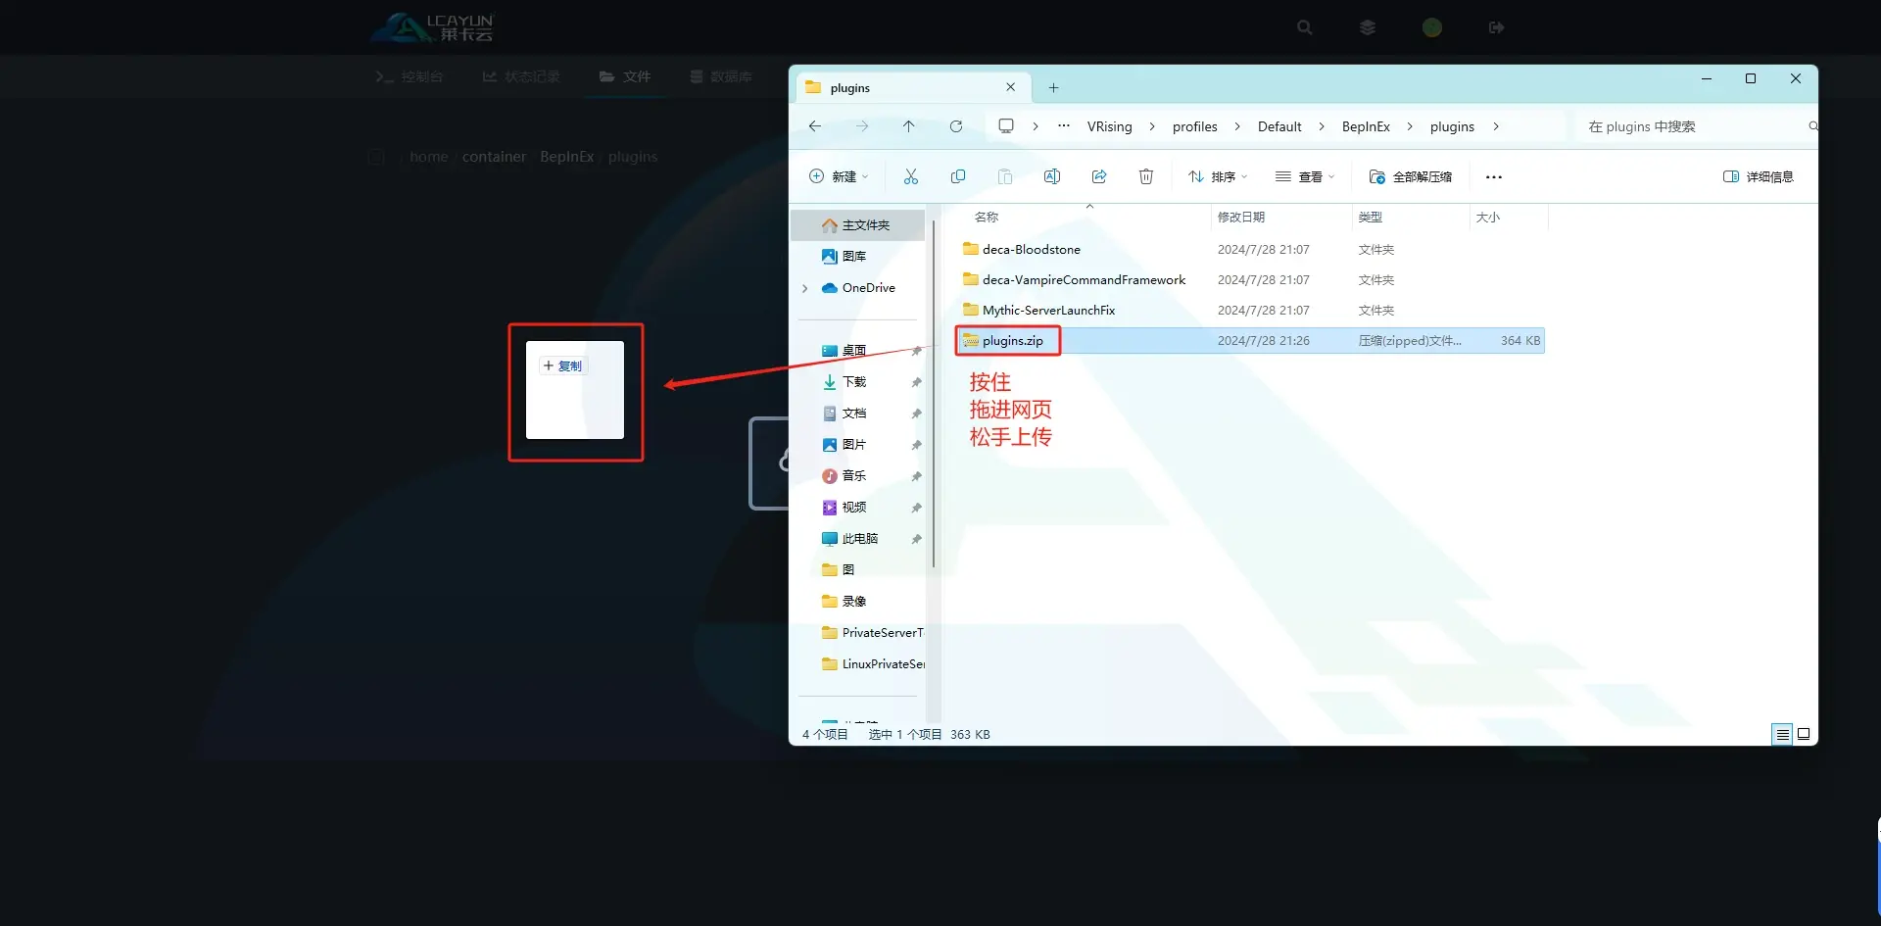Expand the hidden breadcrumb ellipsis
Screen dimensions: 1881x926
tap(1063, 126)
